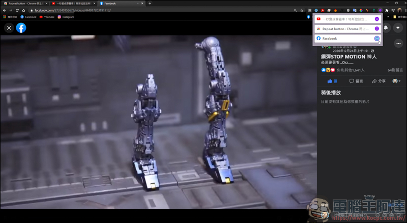The image size is (407, 223).
Task: Click the zoom magnifier icon in address bar
Action: [x=295, y=10]
